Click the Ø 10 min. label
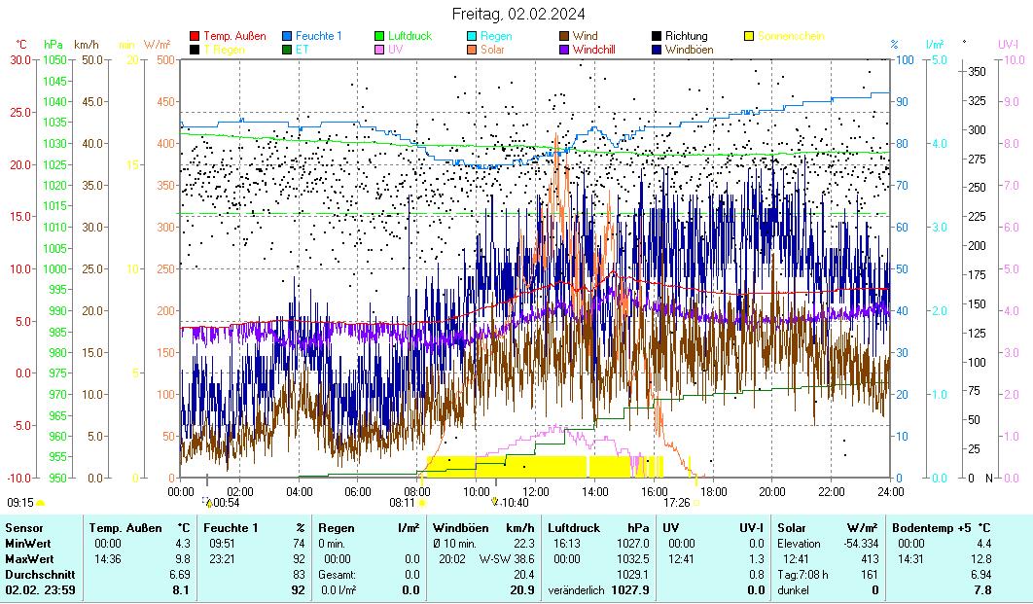This screenshot has width=1033, height=604. [454, 544]
